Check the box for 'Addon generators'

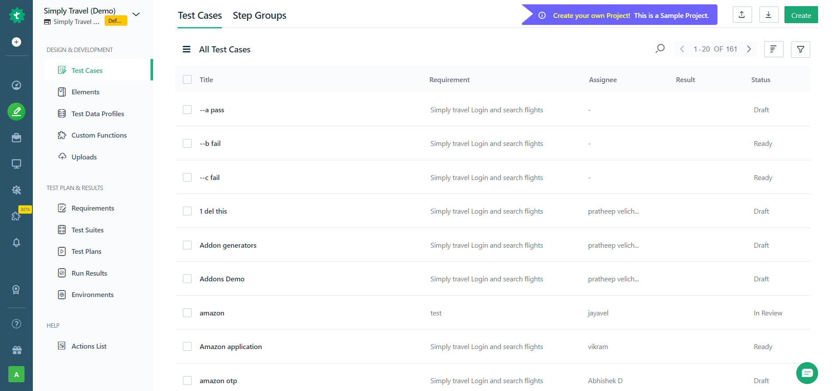187,245
